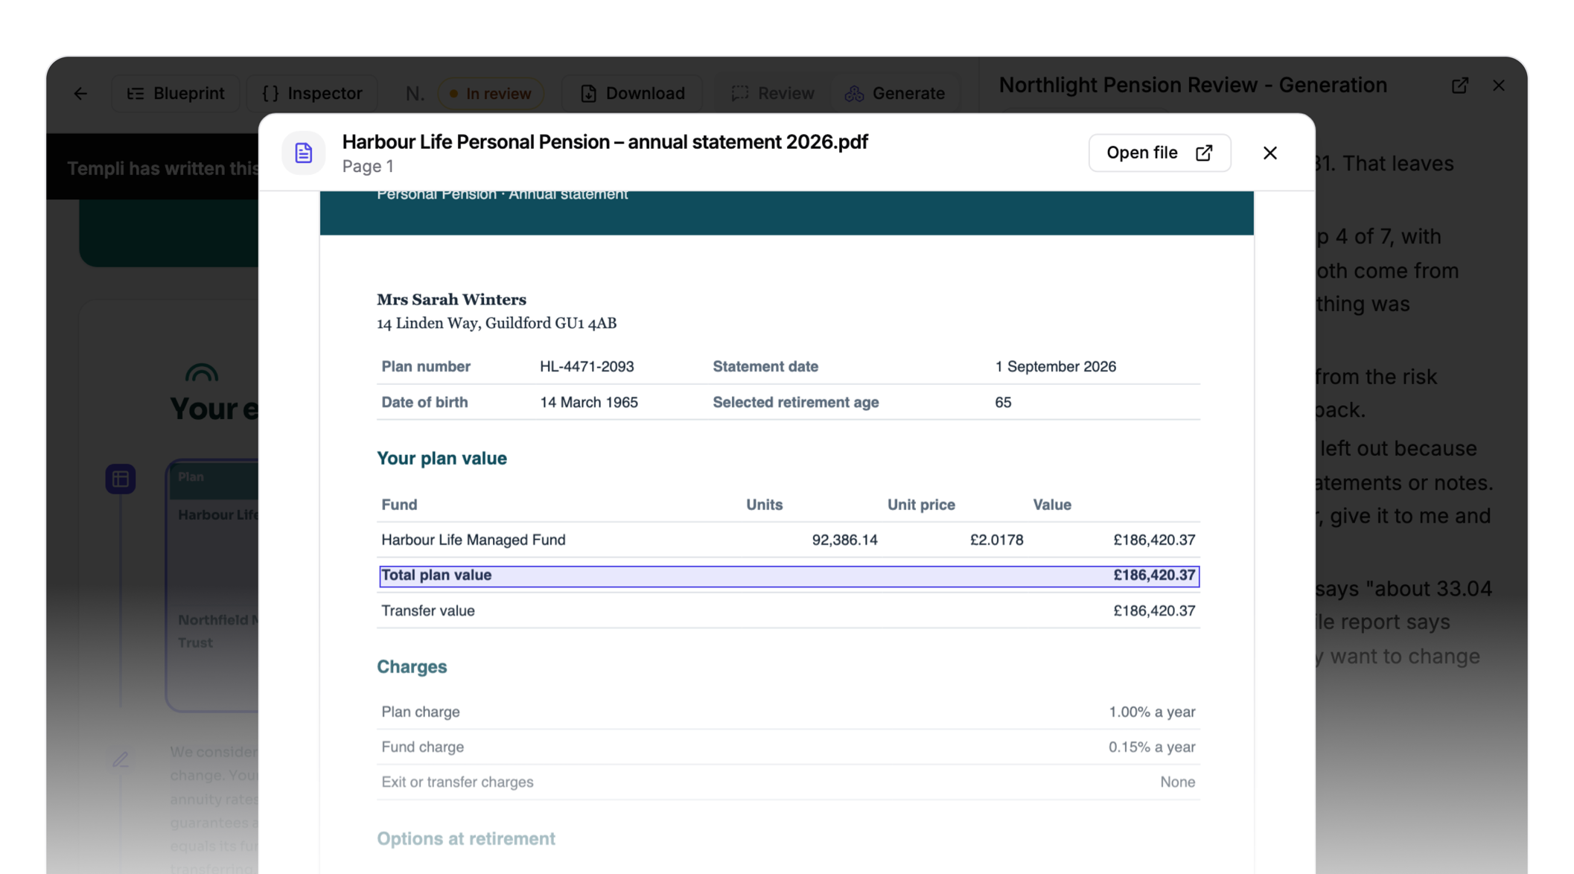Image resolution: width=1574 pixels, height=874 pixels.
Task: Open the Inspector view
Action: pyautogui.click(x=312, y=94)
